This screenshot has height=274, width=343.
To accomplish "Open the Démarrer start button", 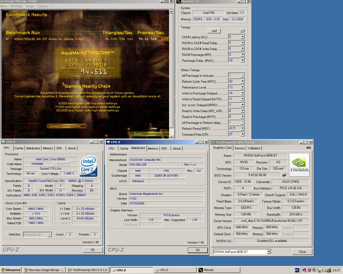I will tap(11, 270).
